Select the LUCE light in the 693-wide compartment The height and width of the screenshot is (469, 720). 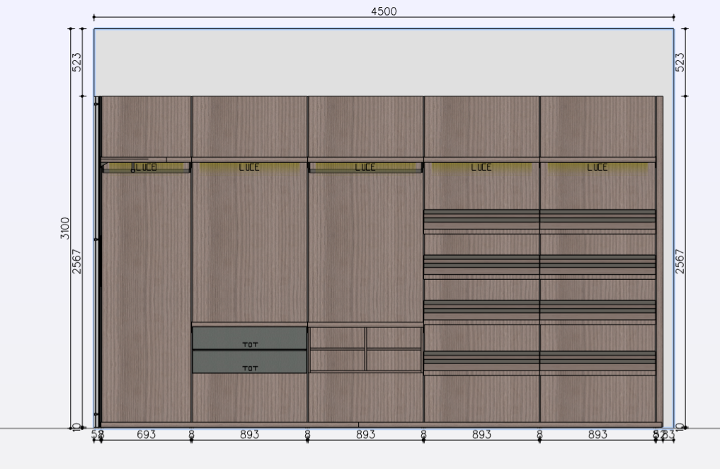coord(146,167)
